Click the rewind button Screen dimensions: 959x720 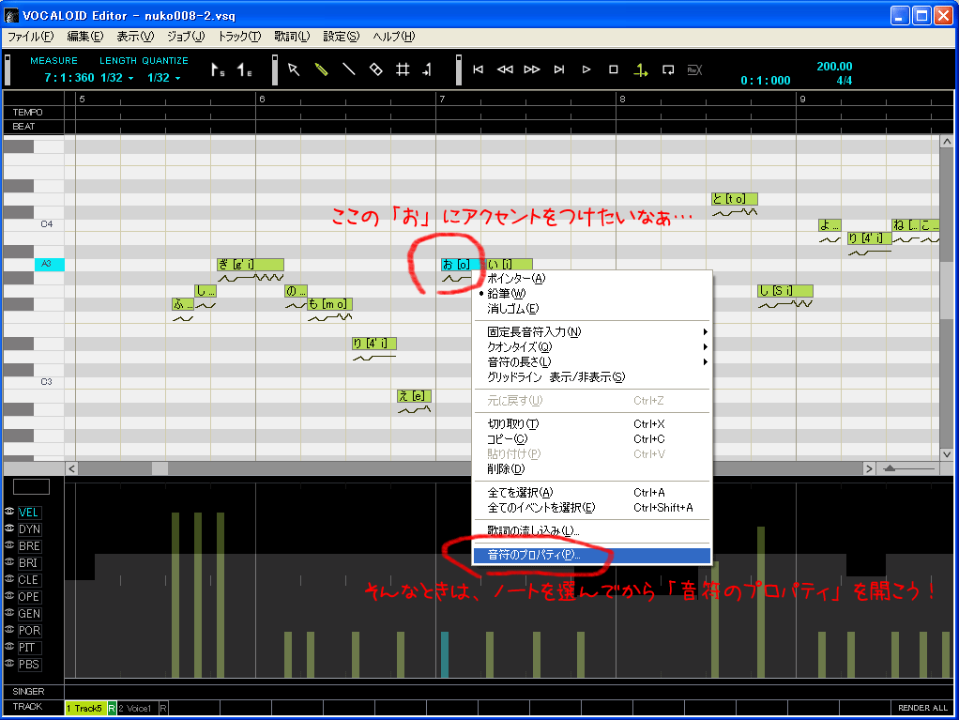pos(505,69)
